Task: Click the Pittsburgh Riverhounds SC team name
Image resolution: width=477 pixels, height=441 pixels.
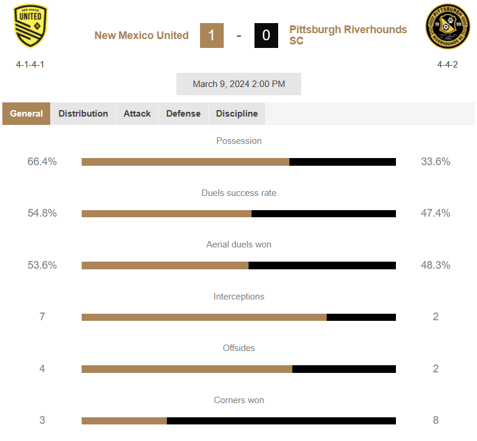Action: pyautogui.click(x=348, y=35)
